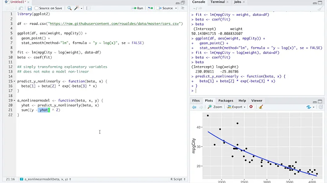Open the Help tab
327x183 pixels.
pyautogui.click(x=242, y=101)
